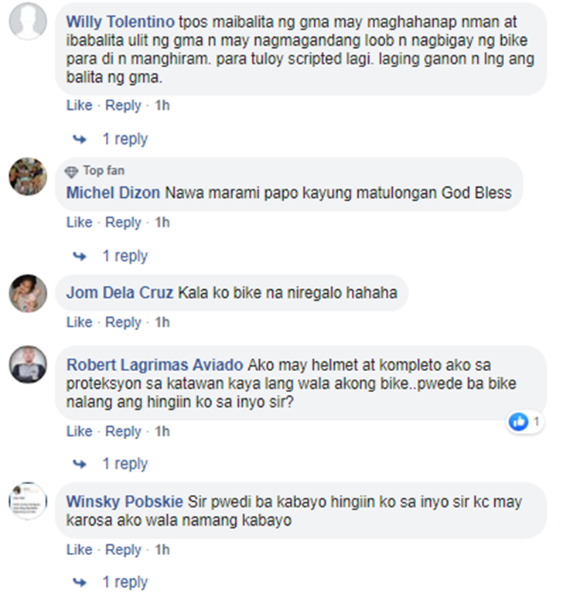The image size is (580, 593).
Task: Click reply arrow icon under Winsky Pobskie's comment
Action: pos(80,582)
